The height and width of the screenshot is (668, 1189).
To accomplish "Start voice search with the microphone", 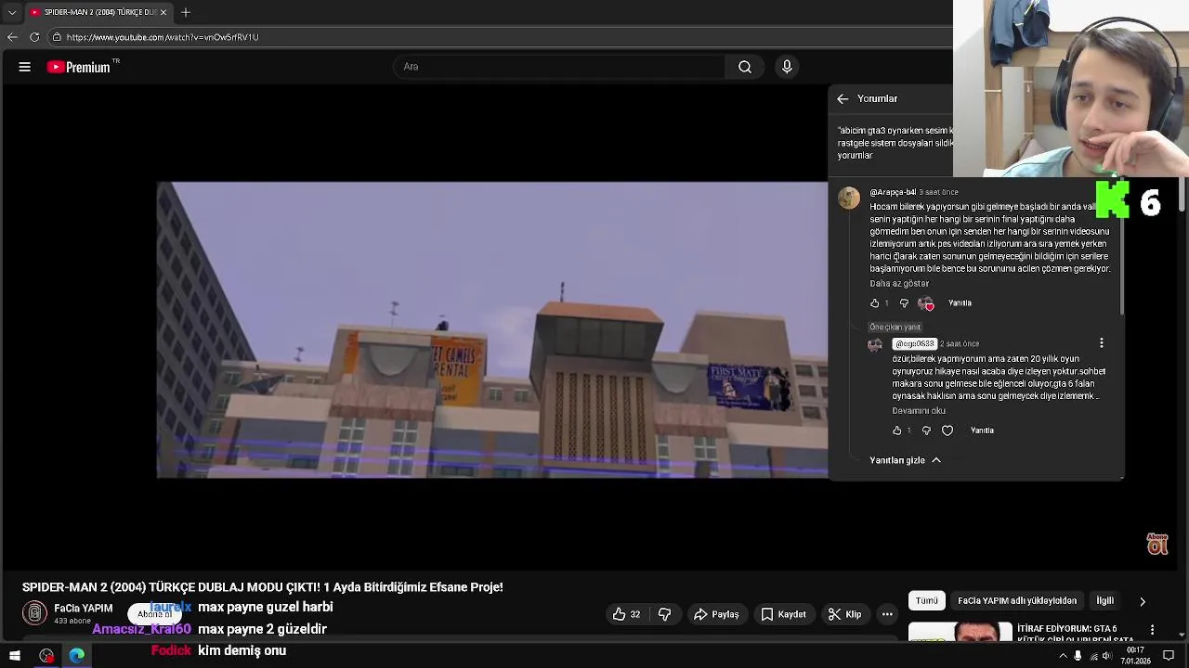I will 787,67.
